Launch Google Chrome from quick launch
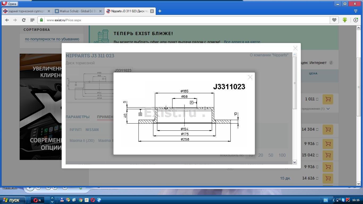Viewport: 363px width, 204px height. click(x=80, y=200)
